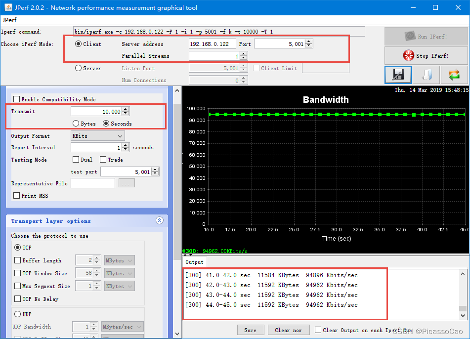Select the UDP protocol radio button

tap(18, 314)
